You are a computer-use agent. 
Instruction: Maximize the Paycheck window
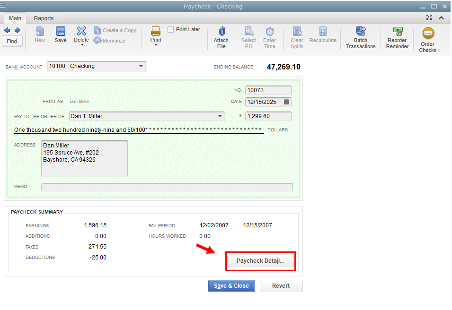pos(434,6)
